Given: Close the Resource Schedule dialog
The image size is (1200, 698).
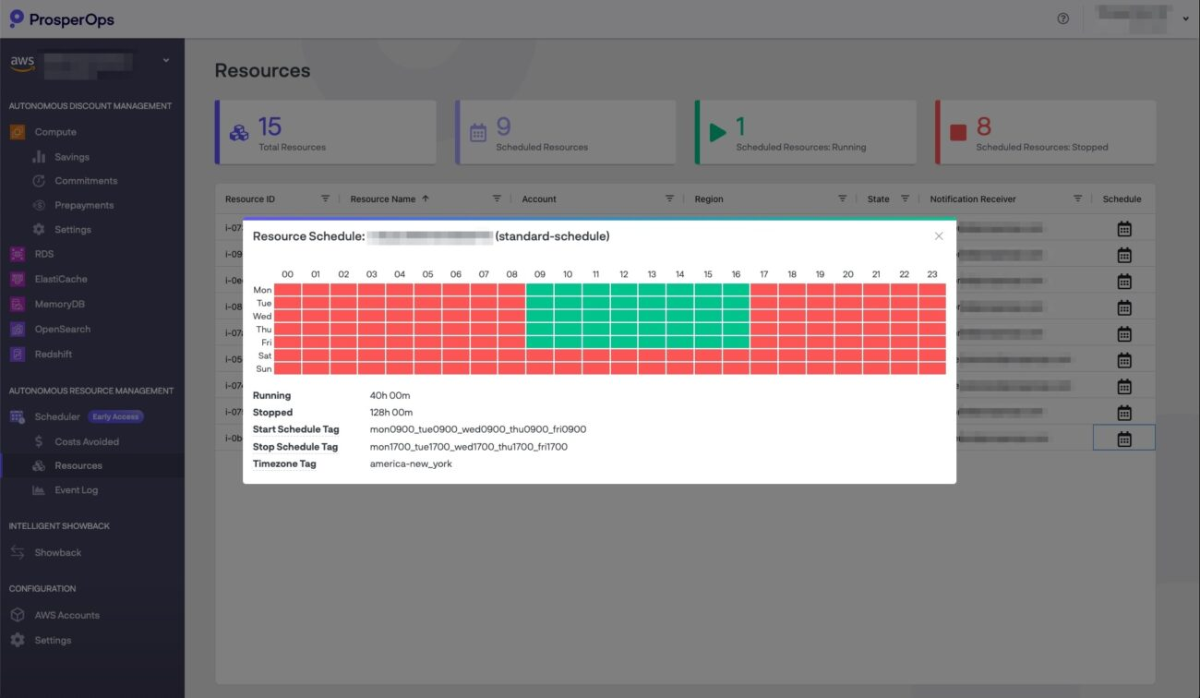Looking at the screenshot, I should point(939,235).
